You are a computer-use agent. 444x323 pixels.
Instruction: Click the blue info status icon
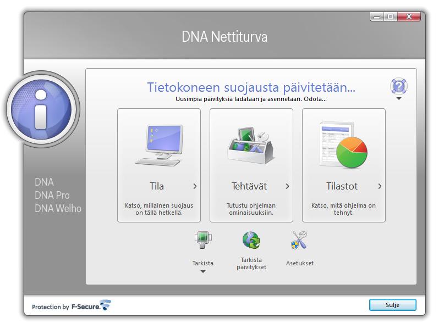42,109
